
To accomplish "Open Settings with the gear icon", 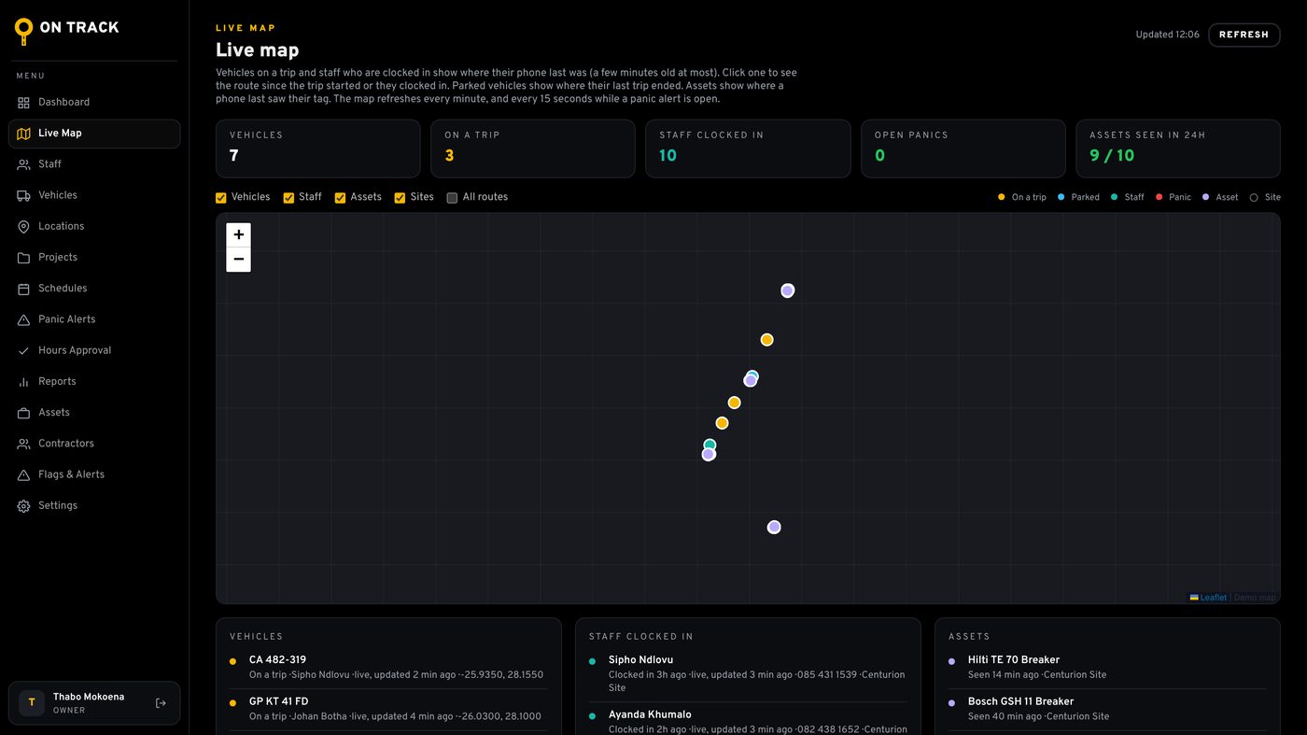I will 23,506.
